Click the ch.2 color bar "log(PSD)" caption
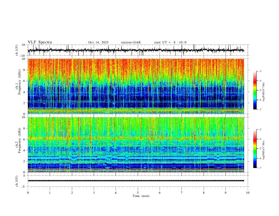The width and height of the screenshot is (279, 216). 264,150
